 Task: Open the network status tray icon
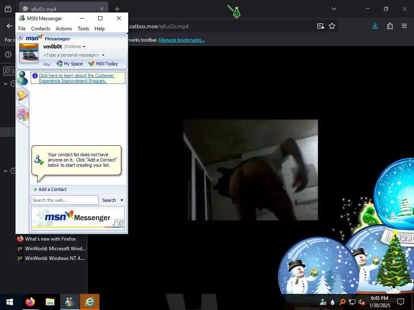point(352,302)
